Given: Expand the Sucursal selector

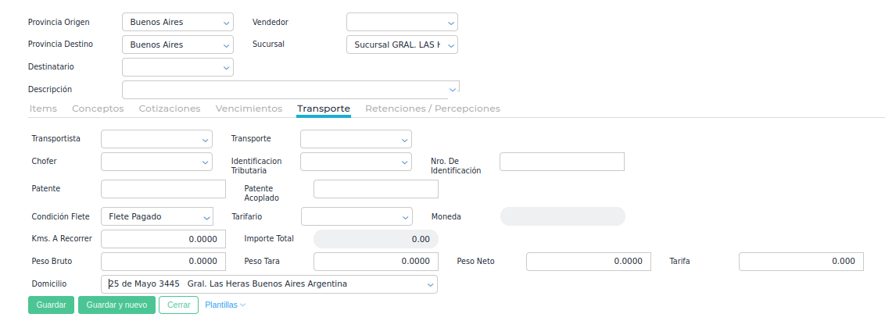Looking at the screenshot, I should (402, 45).
